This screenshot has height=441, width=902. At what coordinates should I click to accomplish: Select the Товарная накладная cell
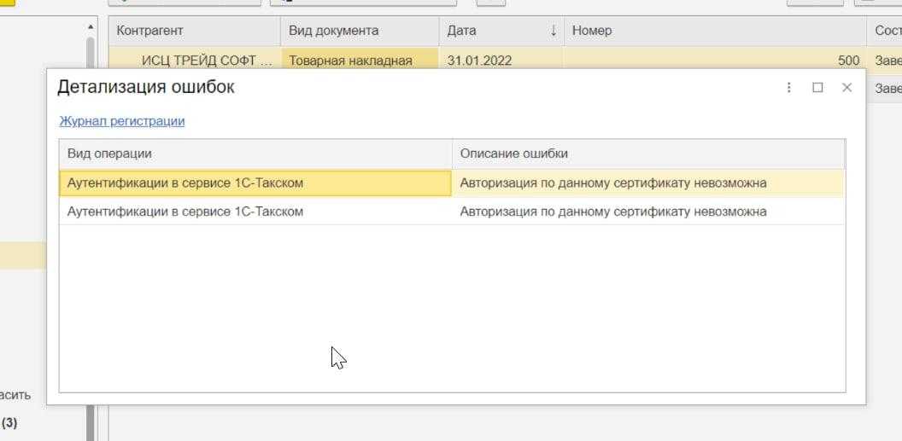point(360,60)
